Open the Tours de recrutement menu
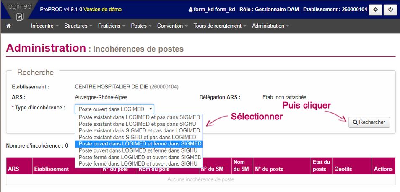Screen dimensions: 400x192 click(220, 26)
